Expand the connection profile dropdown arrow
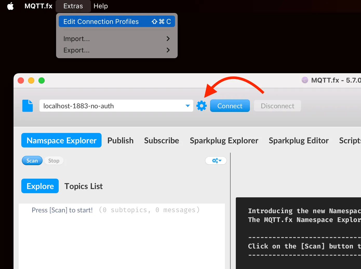This screenshot has width=361, height=269. pos(188,106)
